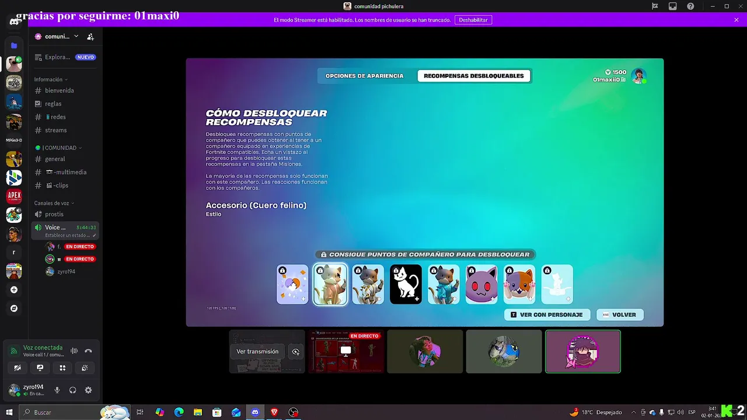Open noise suppression waveform icon
The width and height of the screenshot is (747, 420).
tap(74, 351)
